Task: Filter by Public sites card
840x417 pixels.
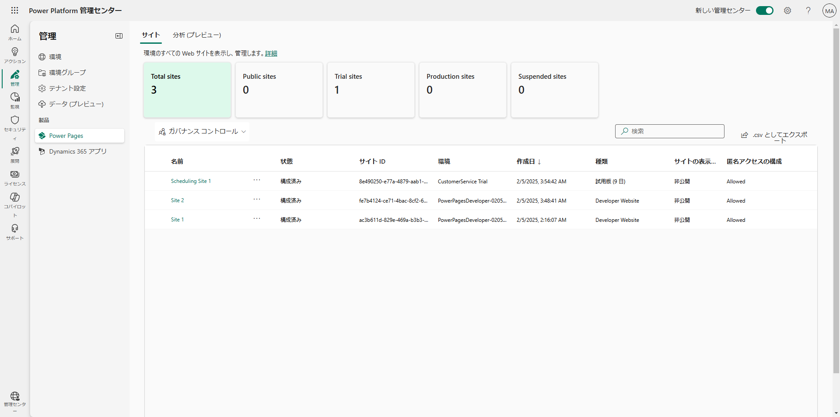Action: click(279, 90)
